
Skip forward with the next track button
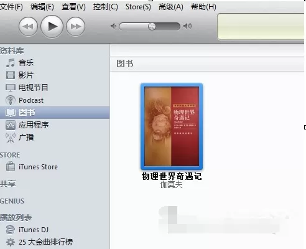tap(75, 27)
